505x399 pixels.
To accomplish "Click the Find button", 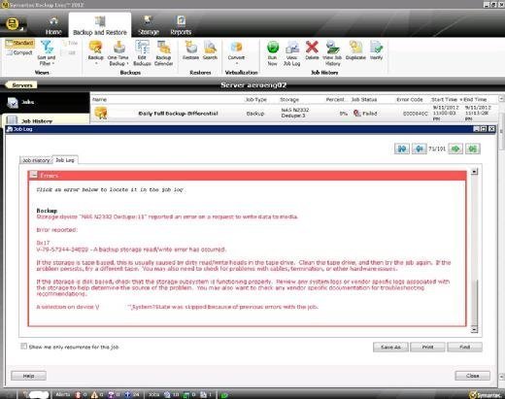I will pos(465,347).
